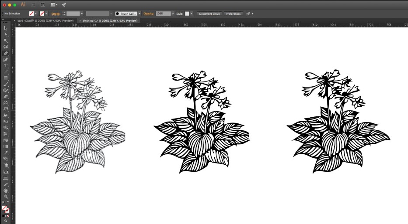Open graphic Style dropdown
This screenshot has height=224, width=408.
[192, 14]
